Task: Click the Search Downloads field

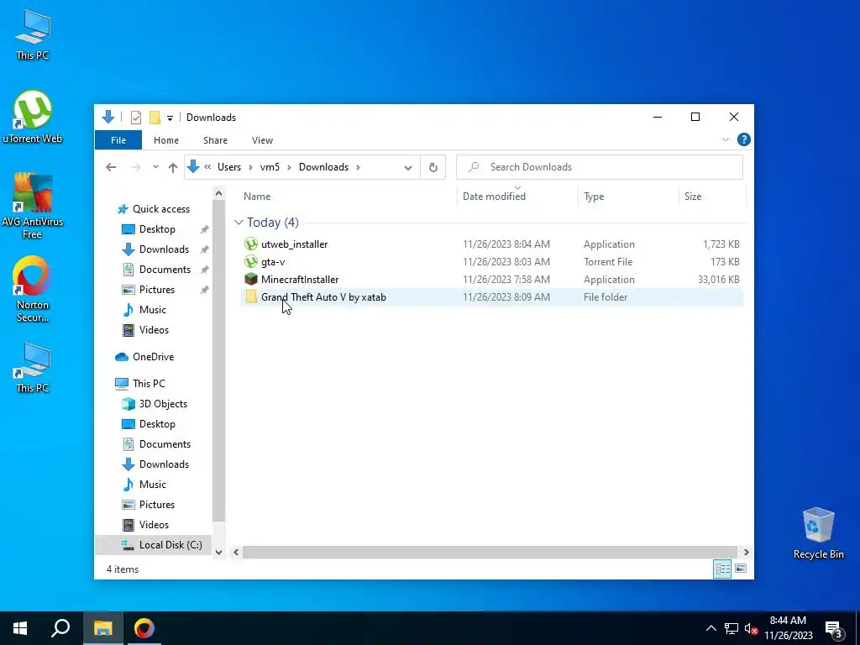Action: [x=600, y=167]
